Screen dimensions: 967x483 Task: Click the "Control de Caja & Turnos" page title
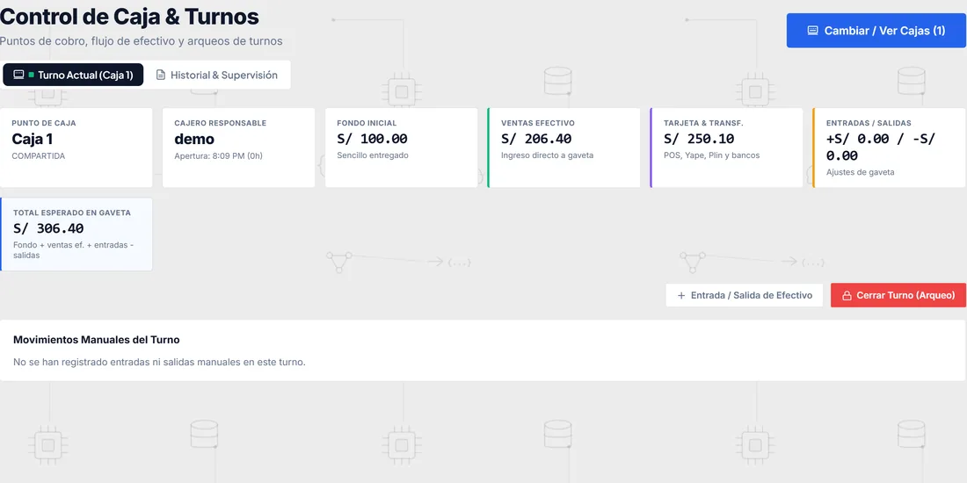[129, 17]
